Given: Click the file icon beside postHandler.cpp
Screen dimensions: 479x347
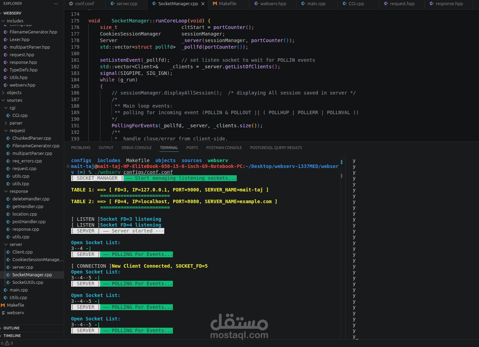Looking at the screenshot, I should click(x=8, y=222).
